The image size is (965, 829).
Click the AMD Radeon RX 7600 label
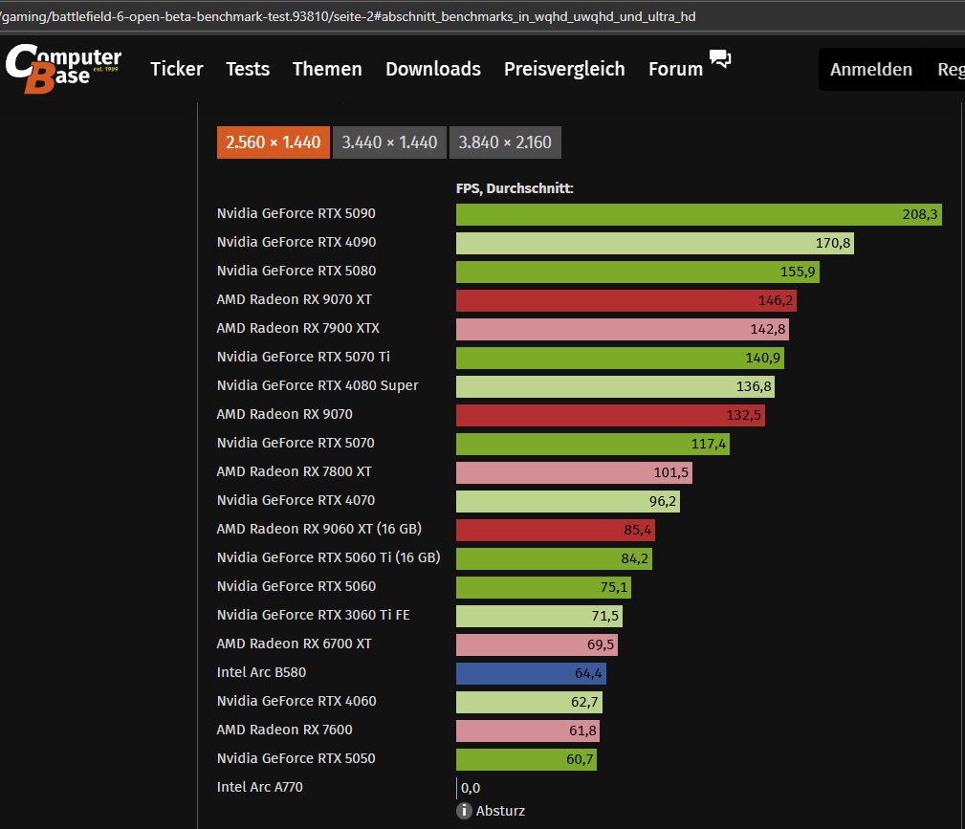(284, 730)
